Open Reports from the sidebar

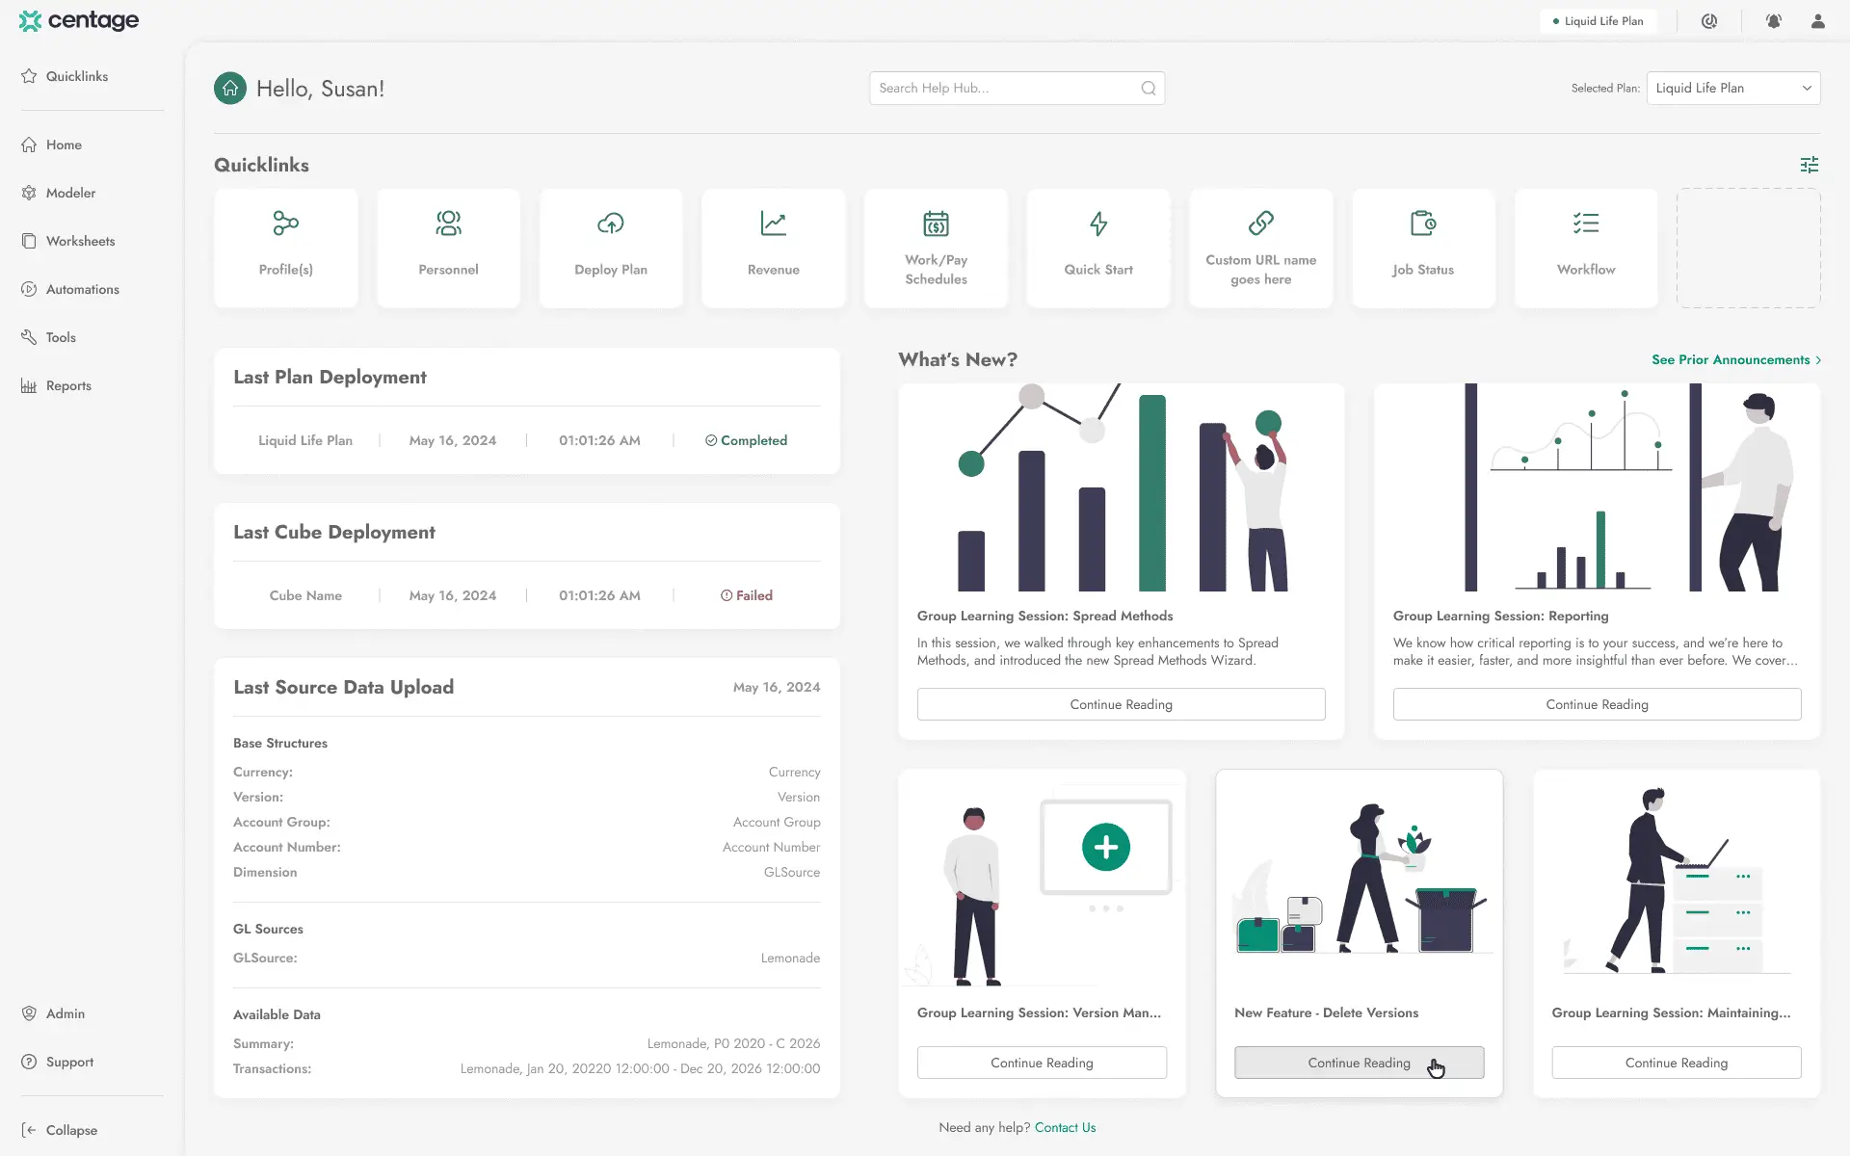(x=68, y=385)
